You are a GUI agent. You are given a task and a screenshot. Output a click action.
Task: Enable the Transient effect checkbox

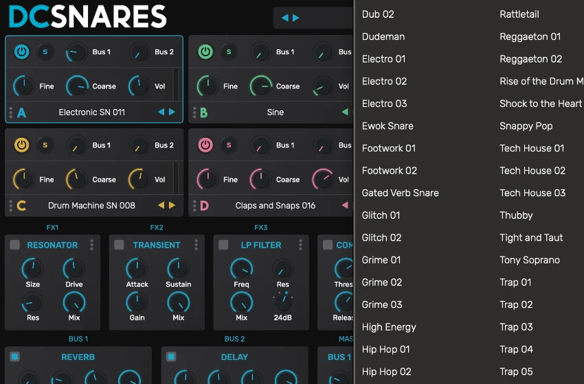point(119,245)
